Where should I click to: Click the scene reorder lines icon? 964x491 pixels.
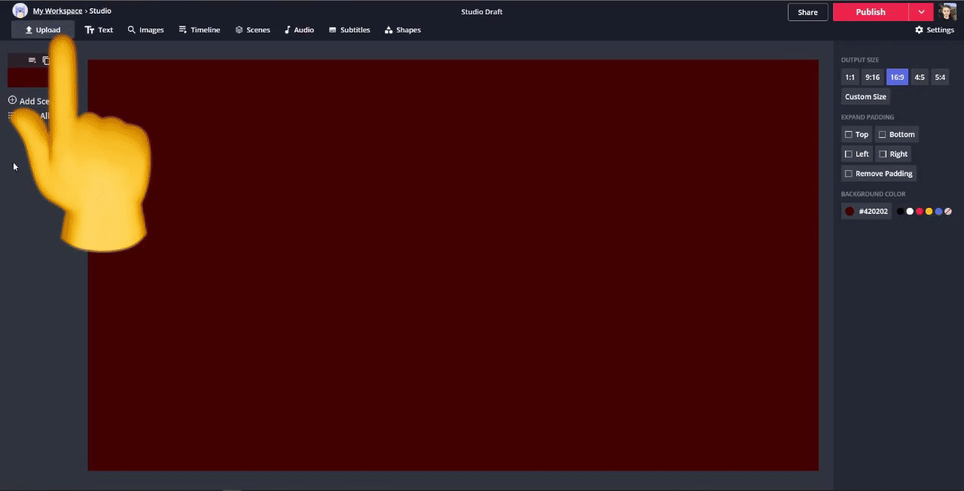tap(32, 60)
